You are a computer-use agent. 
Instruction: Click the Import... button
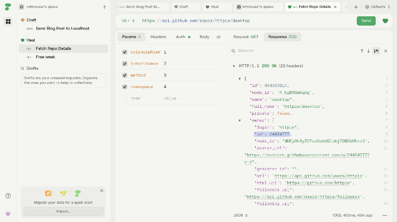pyautogui.click(x=63, y=211)
